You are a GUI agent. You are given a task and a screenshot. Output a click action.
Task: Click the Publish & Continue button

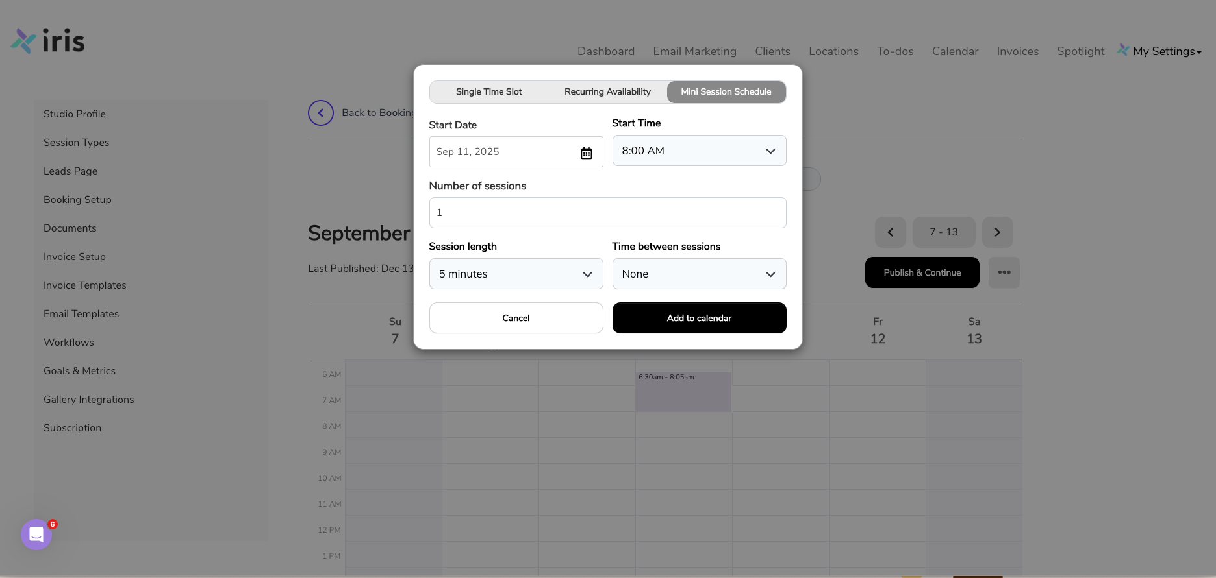coord(922,272)
